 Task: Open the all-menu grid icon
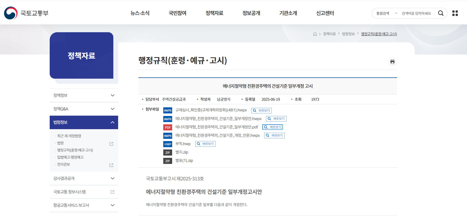455,13
